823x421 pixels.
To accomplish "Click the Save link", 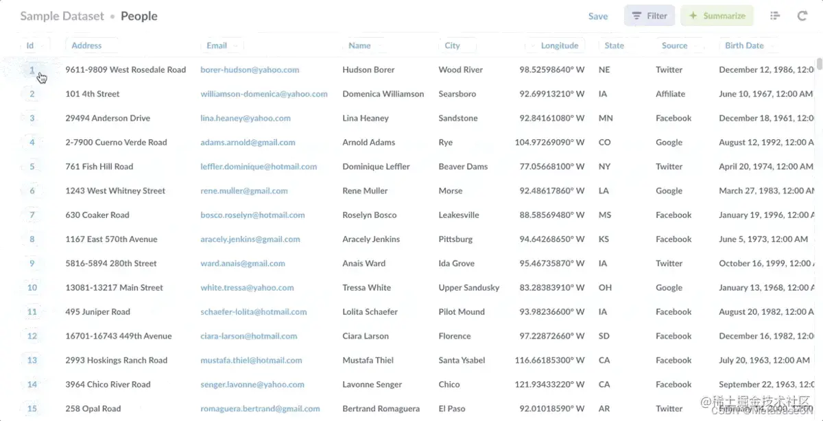I will (x=598, y=16).
